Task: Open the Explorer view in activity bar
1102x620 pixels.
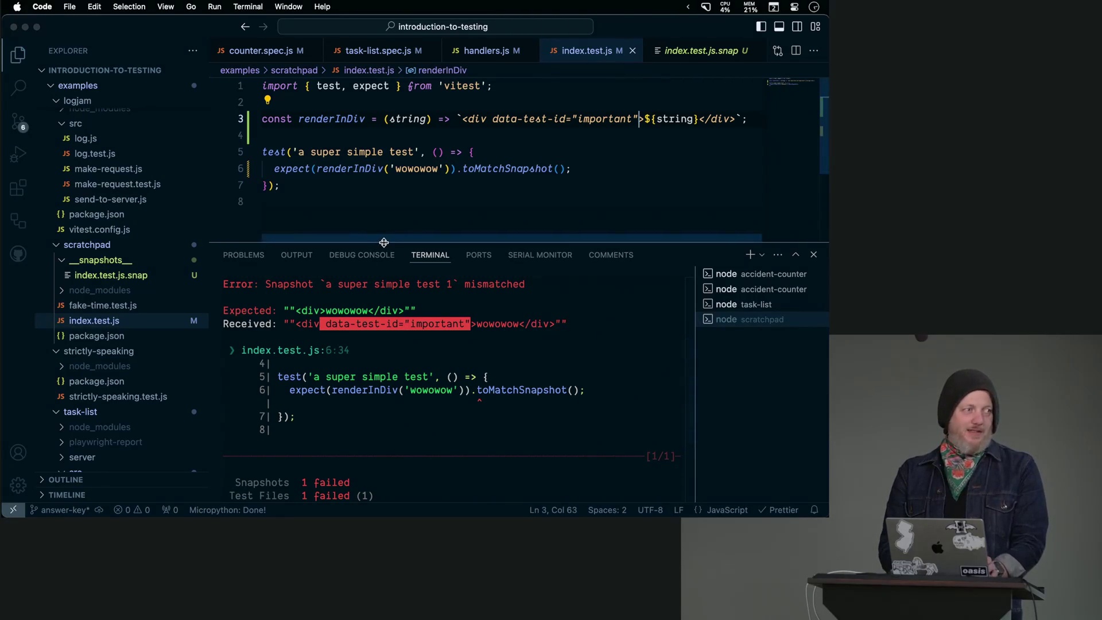Action: coord(18,55)
